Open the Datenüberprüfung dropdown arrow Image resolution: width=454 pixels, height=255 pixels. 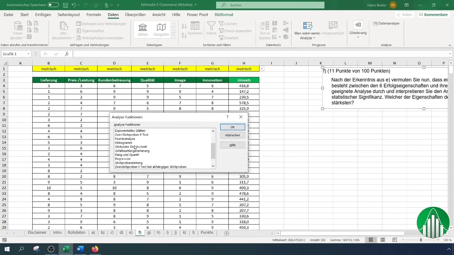click(x=280, y=37)
